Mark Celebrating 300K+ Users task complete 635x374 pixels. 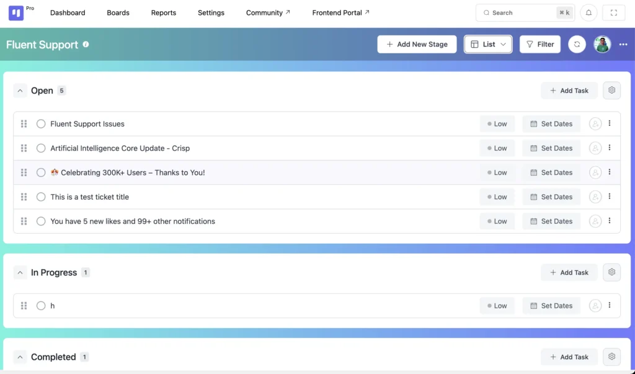click(x=41, y=172)
